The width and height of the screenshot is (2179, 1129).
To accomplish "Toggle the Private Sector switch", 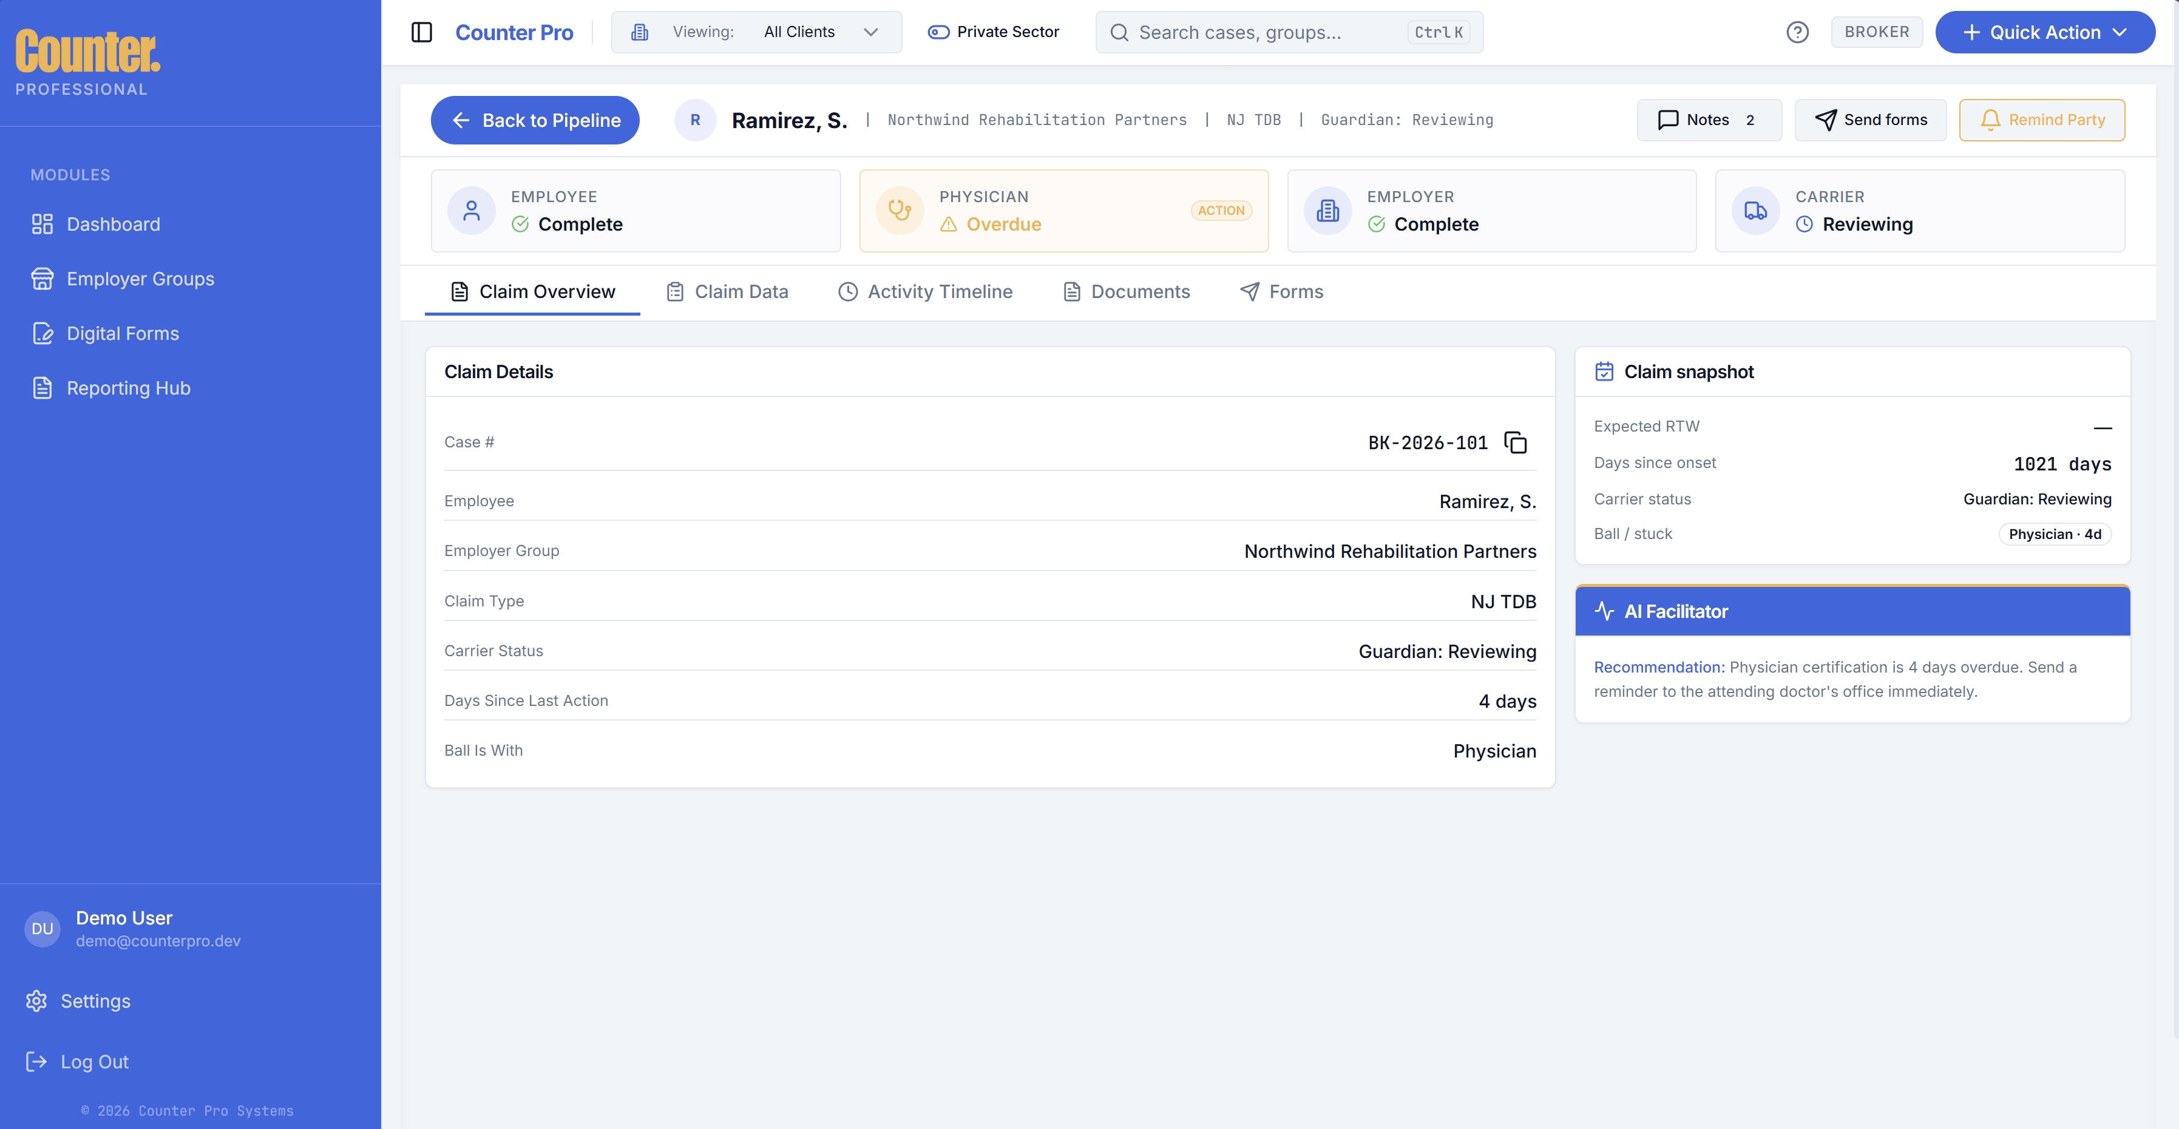I will [938, 32].
